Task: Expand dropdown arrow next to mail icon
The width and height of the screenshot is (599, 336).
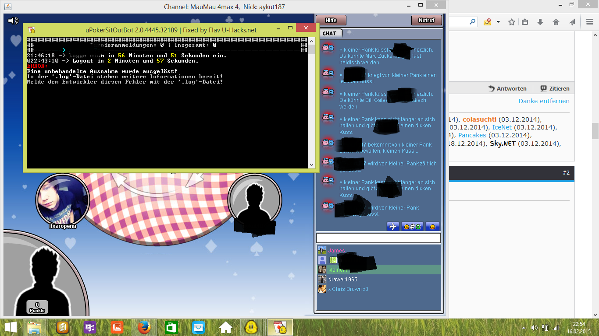Action: pos(498,22)
